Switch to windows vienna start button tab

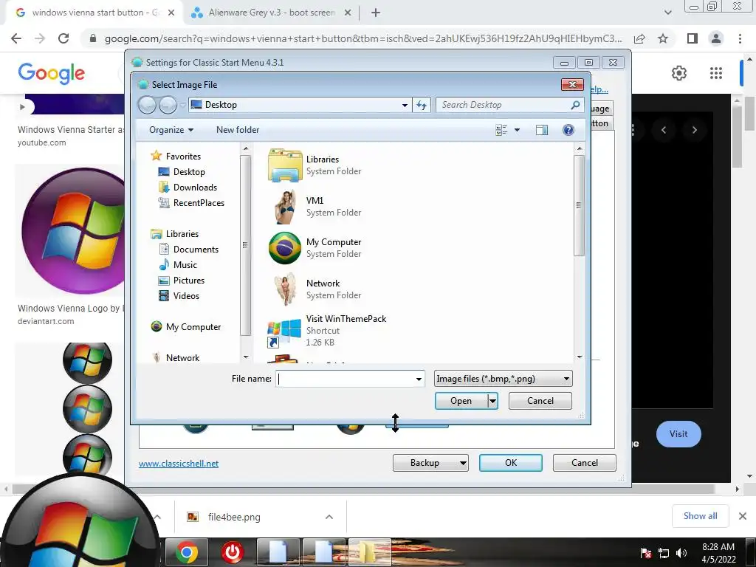(94, 13)
